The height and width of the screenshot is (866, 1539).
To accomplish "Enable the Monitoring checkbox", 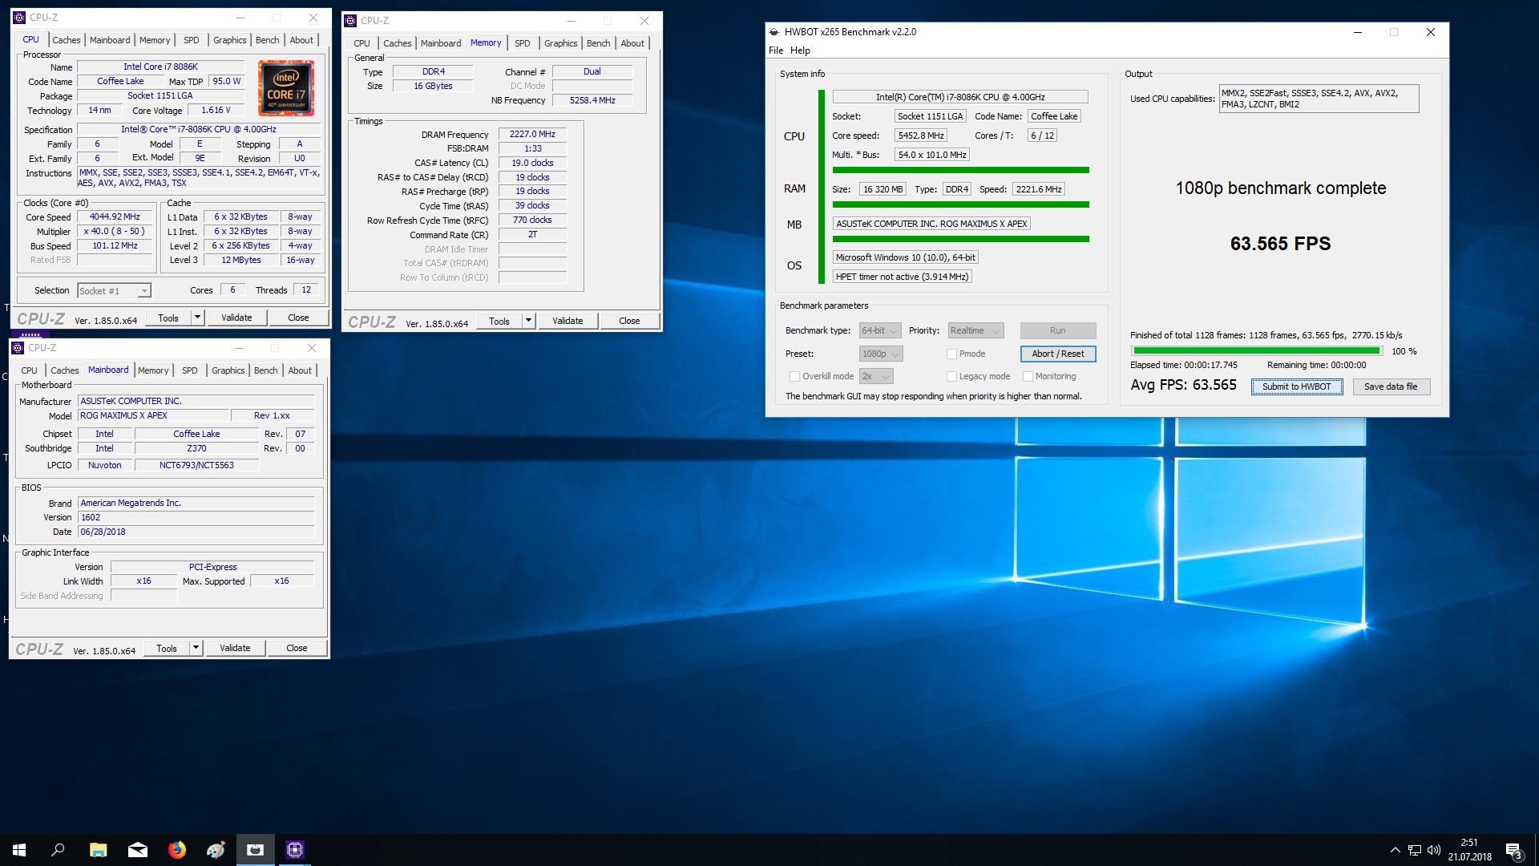I will pos(1028,376).
